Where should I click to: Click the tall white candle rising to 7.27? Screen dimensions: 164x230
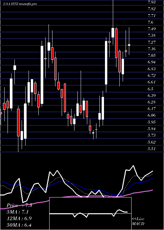point(106,63)
